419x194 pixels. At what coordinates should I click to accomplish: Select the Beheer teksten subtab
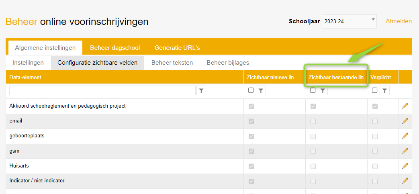pos(172,63)
